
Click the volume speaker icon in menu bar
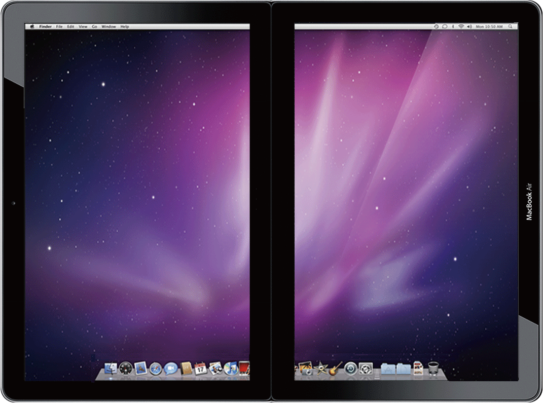tap(469, 26)
